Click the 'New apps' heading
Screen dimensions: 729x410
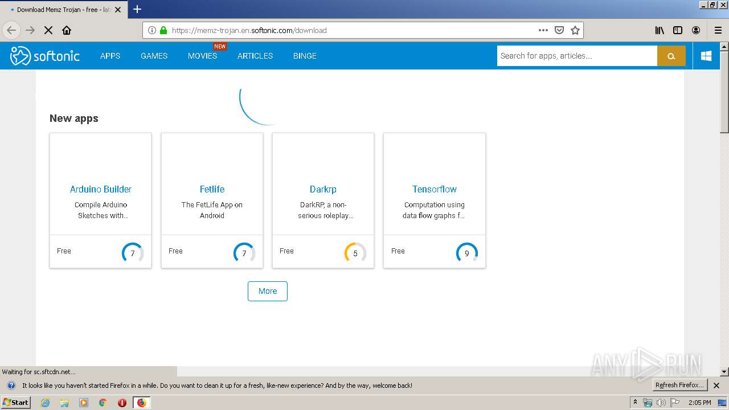pos(74,118)
